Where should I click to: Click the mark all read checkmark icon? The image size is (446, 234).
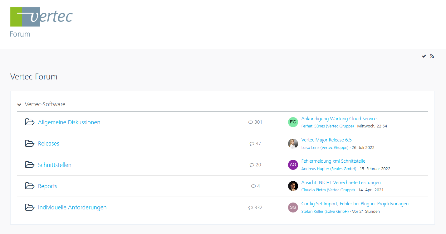424,56
